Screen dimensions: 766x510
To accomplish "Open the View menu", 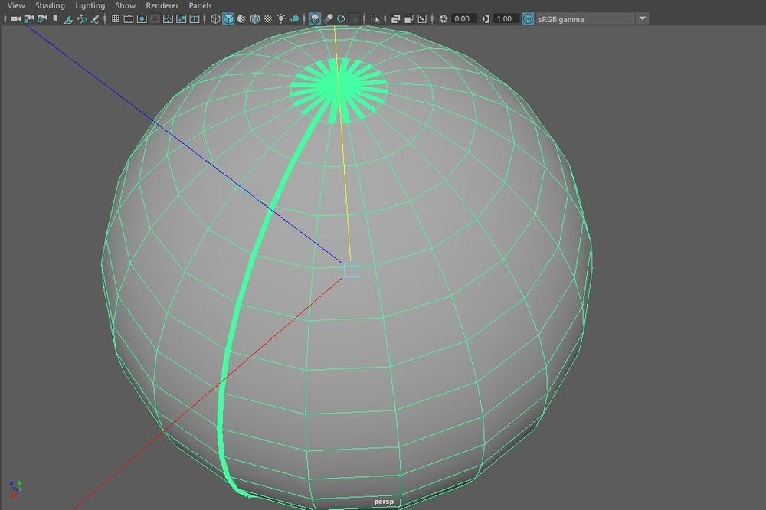I will coord(16,5).
